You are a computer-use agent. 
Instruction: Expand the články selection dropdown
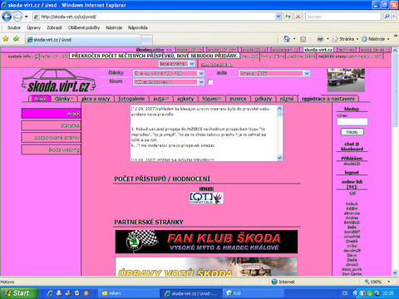click(201, 73)
